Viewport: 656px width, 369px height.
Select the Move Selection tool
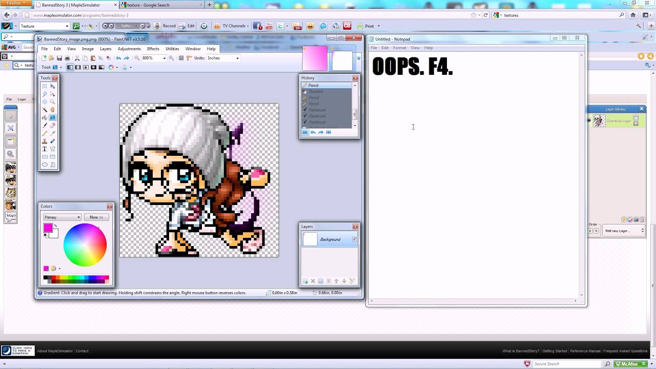coord(52,94)
